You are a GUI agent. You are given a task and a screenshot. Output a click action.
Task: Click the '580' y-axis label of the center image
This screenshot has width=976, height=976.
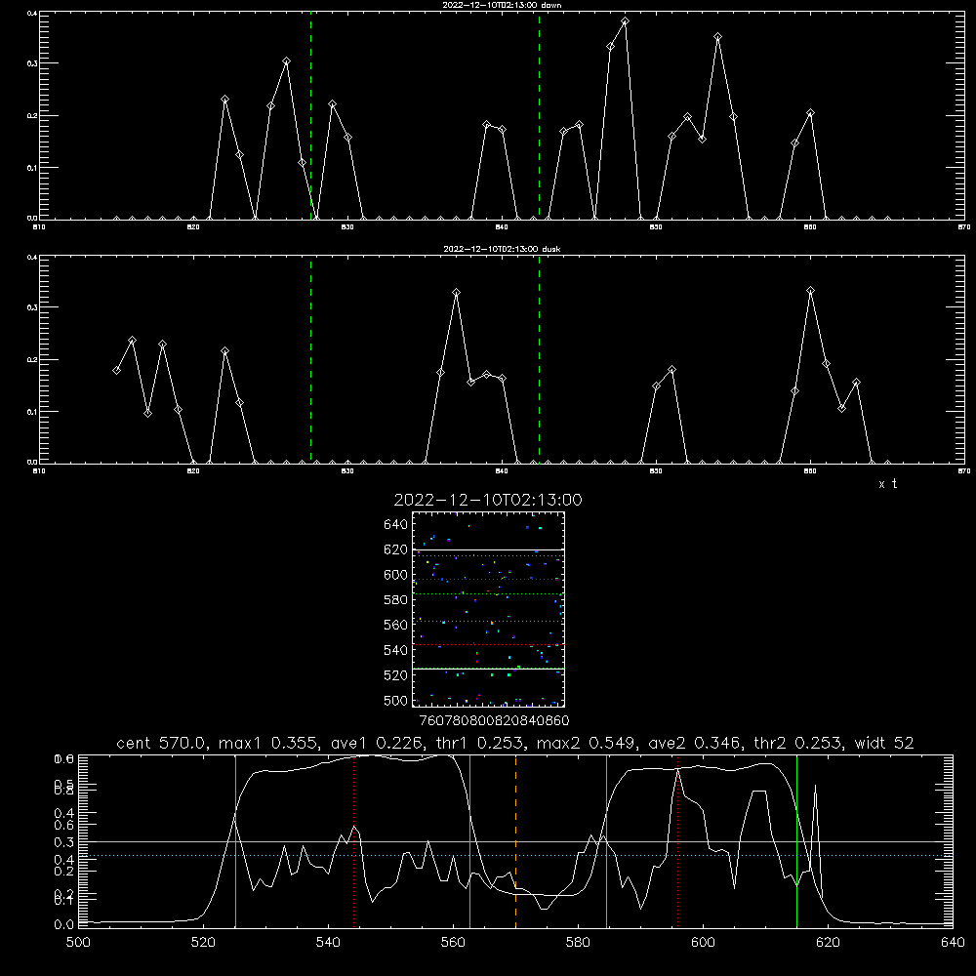[x=396, y=600]
